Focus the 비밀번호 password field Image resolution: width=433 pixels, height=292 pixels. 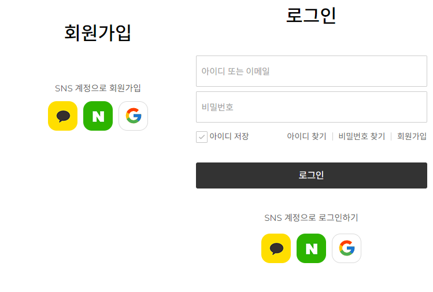click(x=312, y=107)
